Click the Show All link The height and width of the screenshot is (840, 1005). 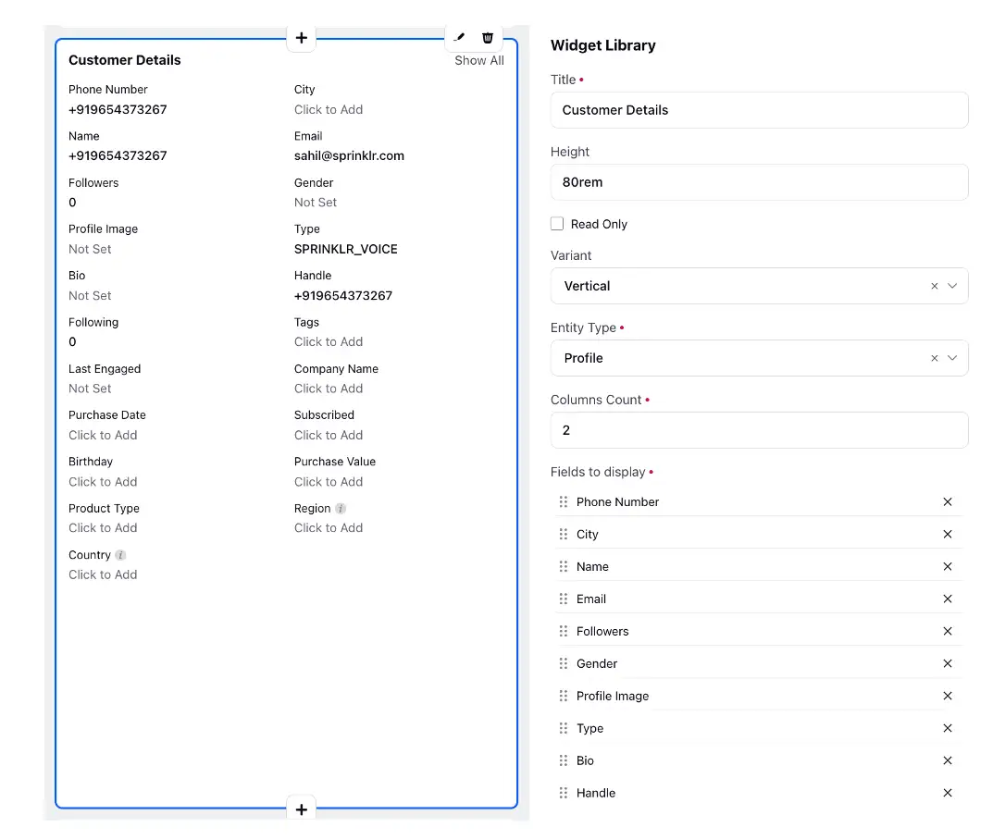[478, 60]
